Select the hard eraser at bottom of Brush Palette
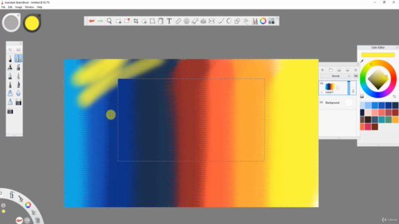This screenshot has width=399, height=224. [x=10, y=111]
